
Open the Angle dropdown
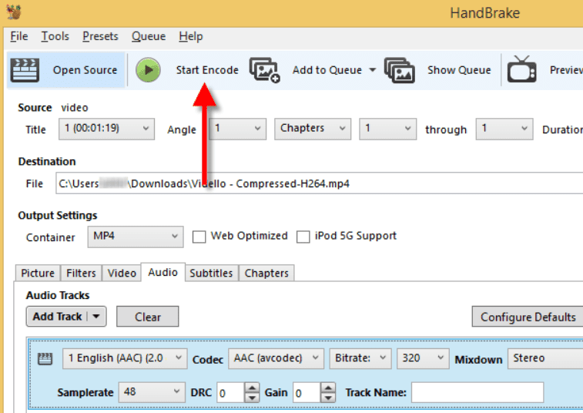237,129
